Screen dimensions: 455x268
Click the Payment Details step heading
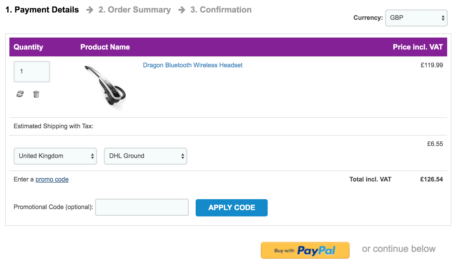41,10
